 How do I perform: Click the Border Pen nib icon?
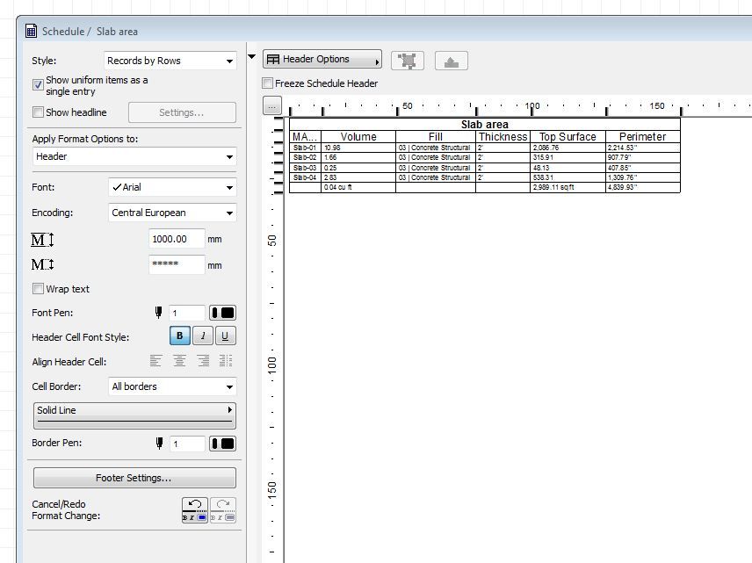tap(159, 444)
